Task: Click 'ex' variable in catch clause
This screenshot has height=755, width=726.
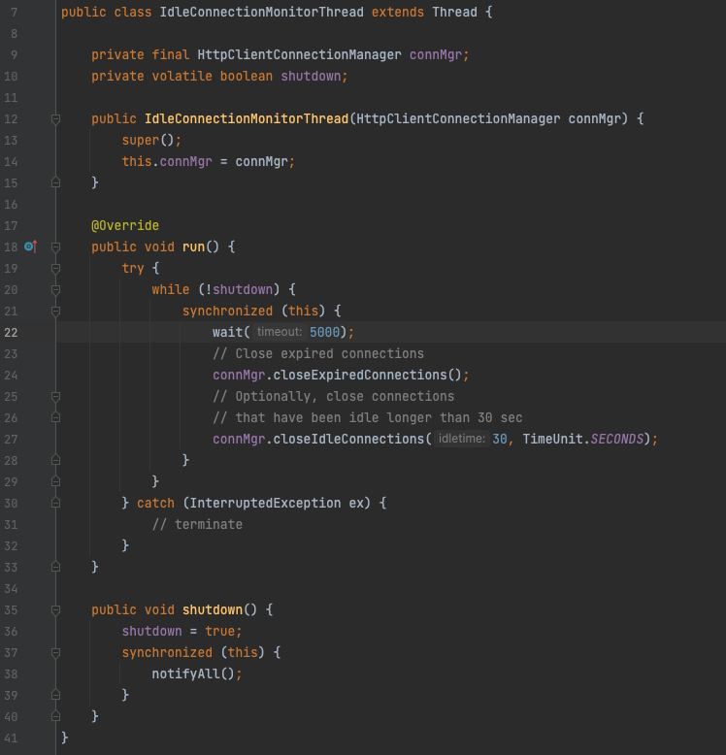Action: [356, 504]
